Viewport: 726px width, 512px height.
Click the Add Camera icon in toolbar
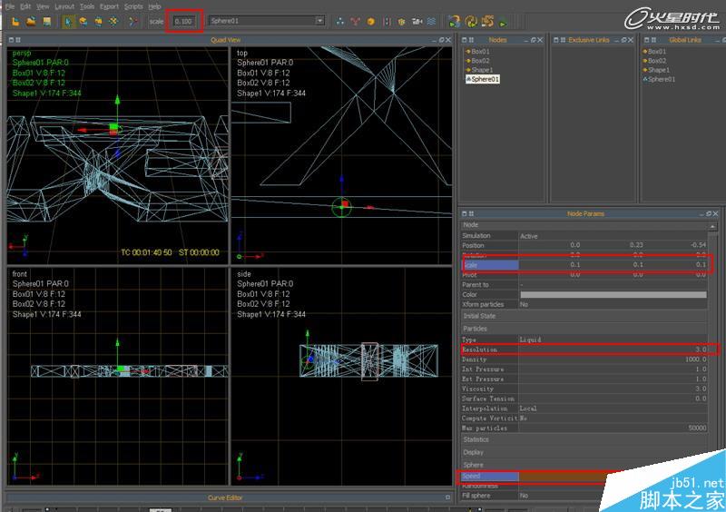pyautogui.click(x=416, y=20)
